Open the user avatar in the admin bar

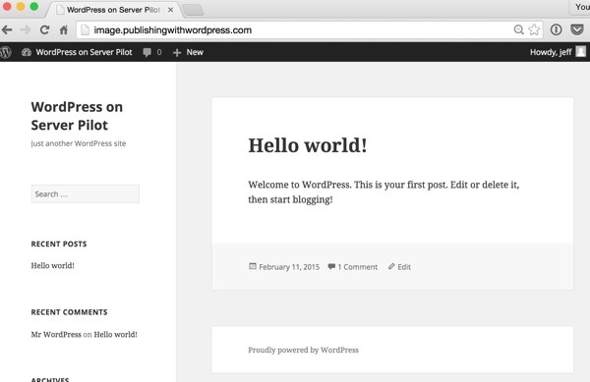tap(580, 52)
